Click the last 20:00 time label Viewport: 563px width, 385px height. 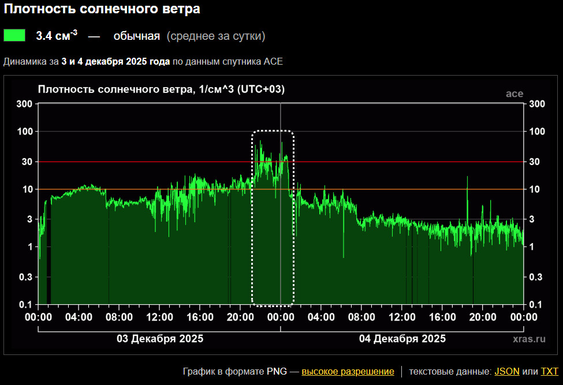point(483,317)
